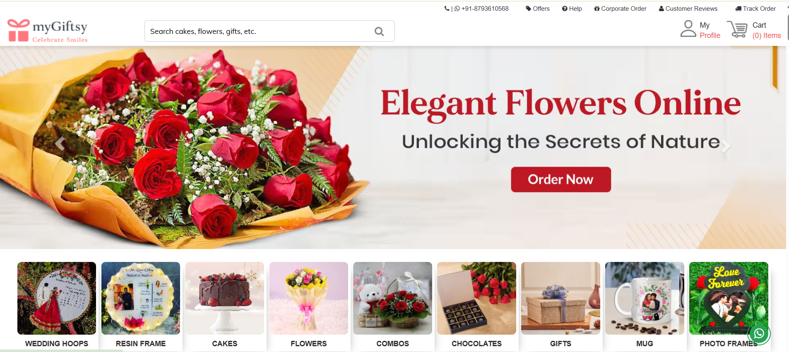The image size is (789, 352).
Task: Open the WhatsApp chat bubble icon
Action: coord(759,333)
